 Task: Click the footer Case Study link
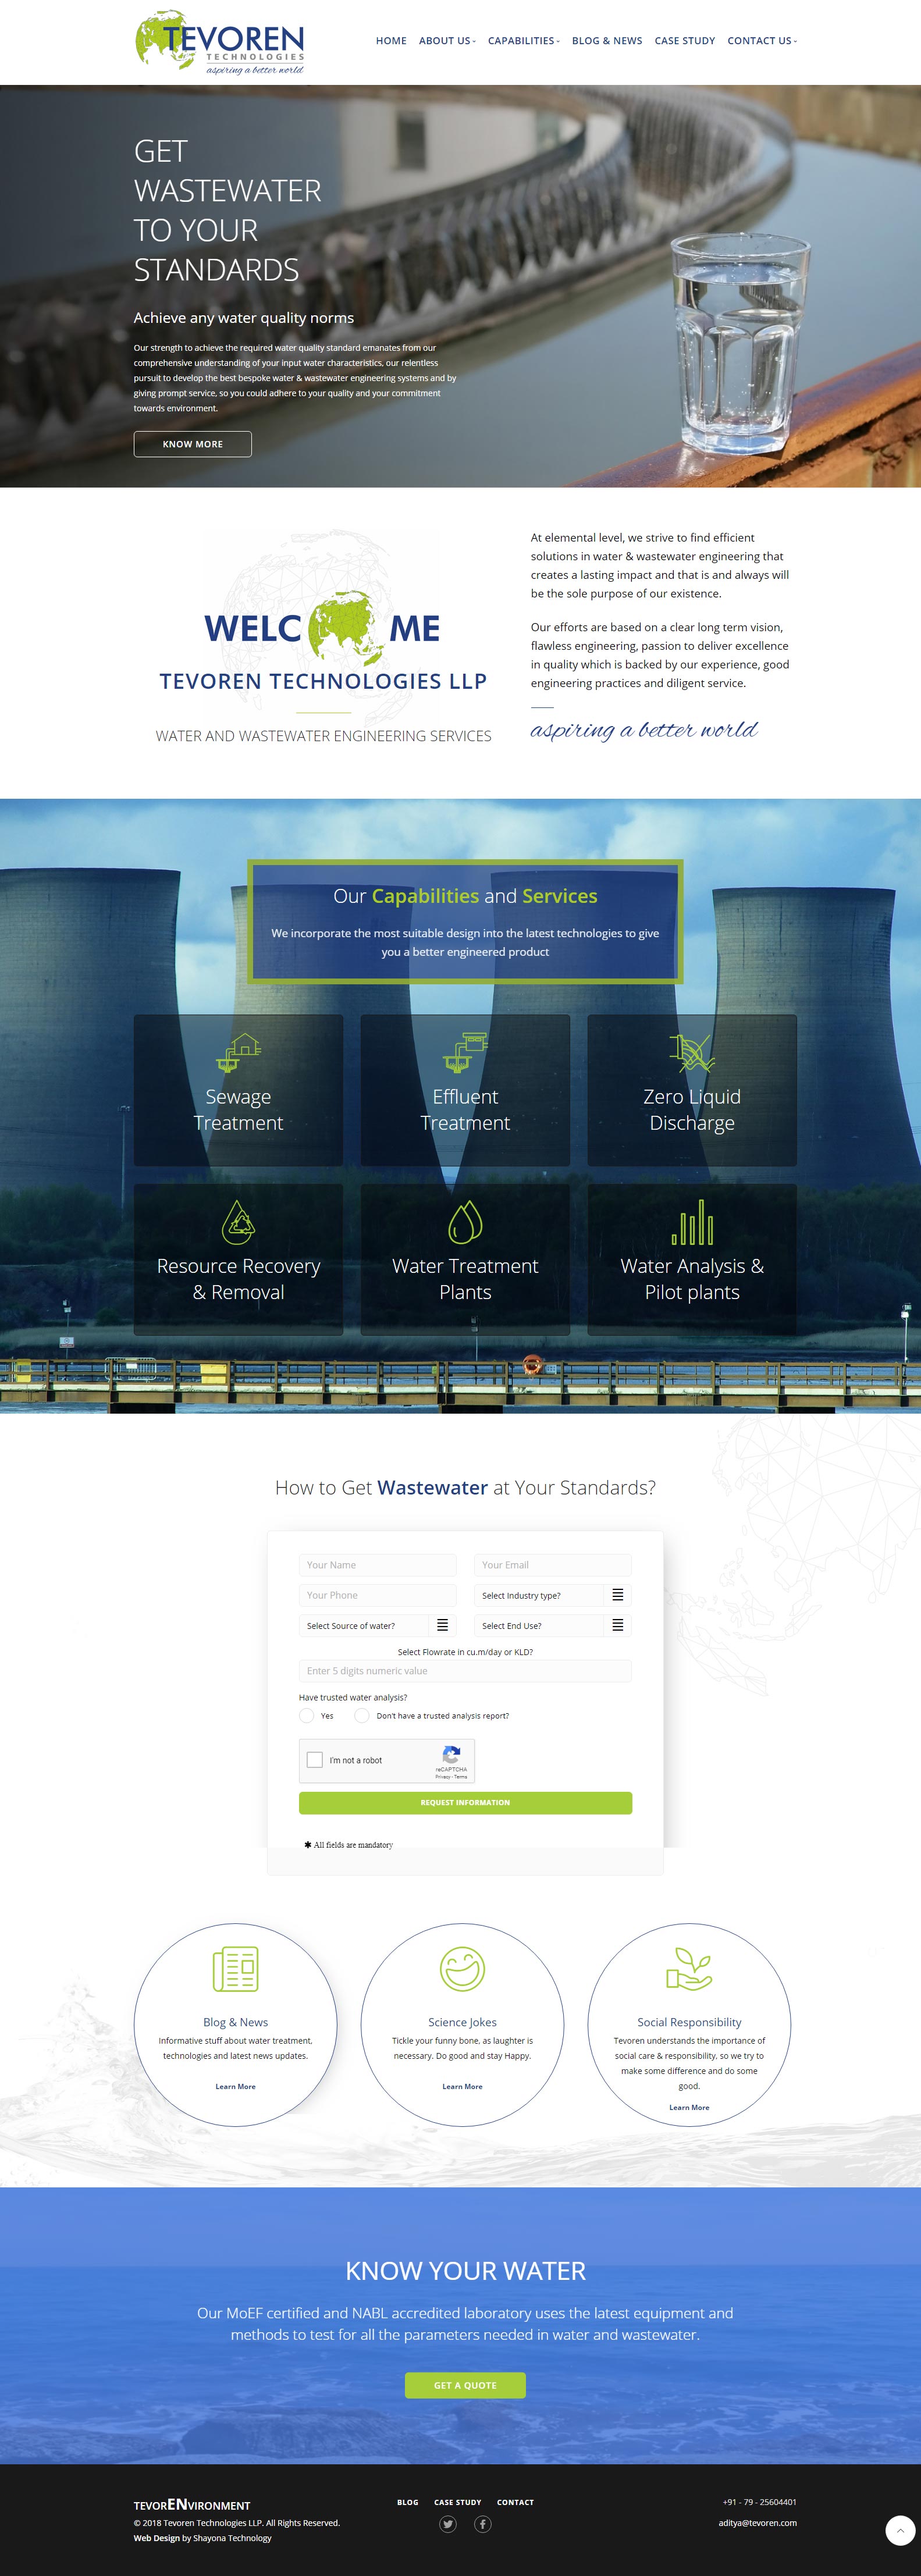458,2502
